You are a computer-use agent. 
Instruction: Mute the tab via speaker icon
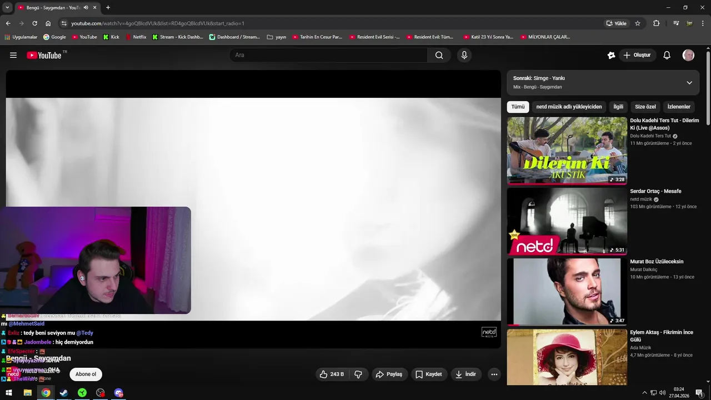click(x=86, y=8)
